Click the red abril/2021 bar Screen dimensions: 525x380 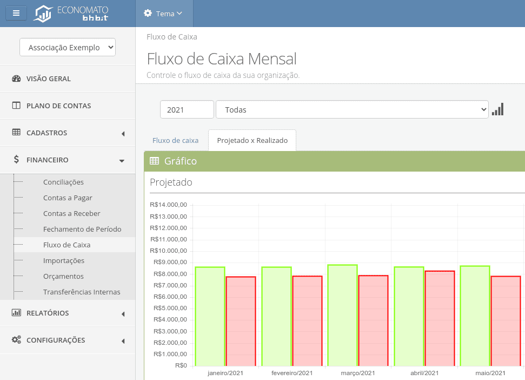click(x=440, y=318)
